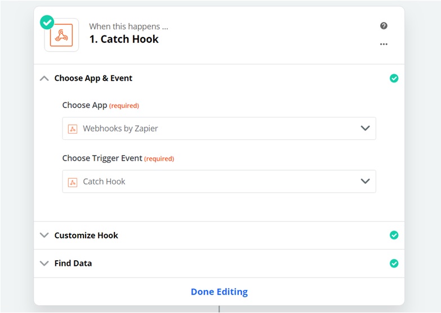
Task: Click the Catch Hook text in trigger field
Action: [104, 182]
